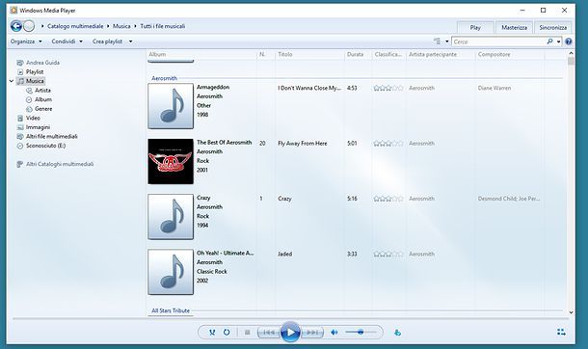
Task: Start playback with Play button
Action: [x=290, y=333]
